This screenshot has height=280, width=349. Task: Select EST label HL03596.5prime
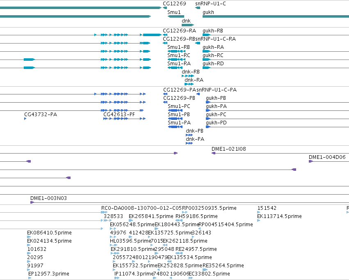pos(130,241)
